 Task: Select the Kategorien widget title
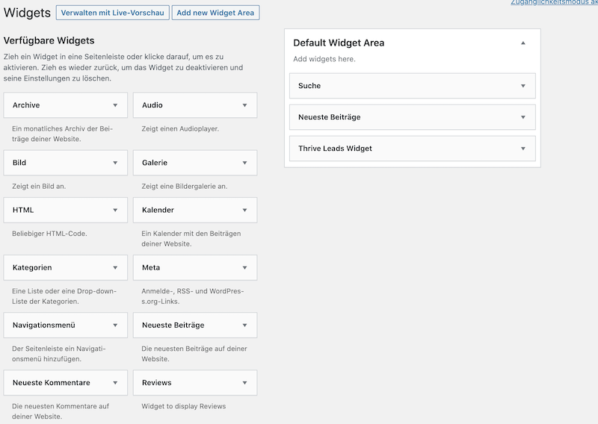pos(32,267)
